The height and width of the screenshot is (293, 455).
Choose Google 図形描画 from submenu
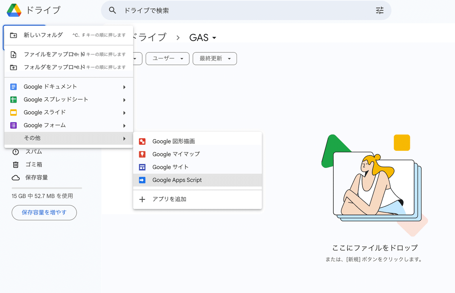tap(198, 141)
